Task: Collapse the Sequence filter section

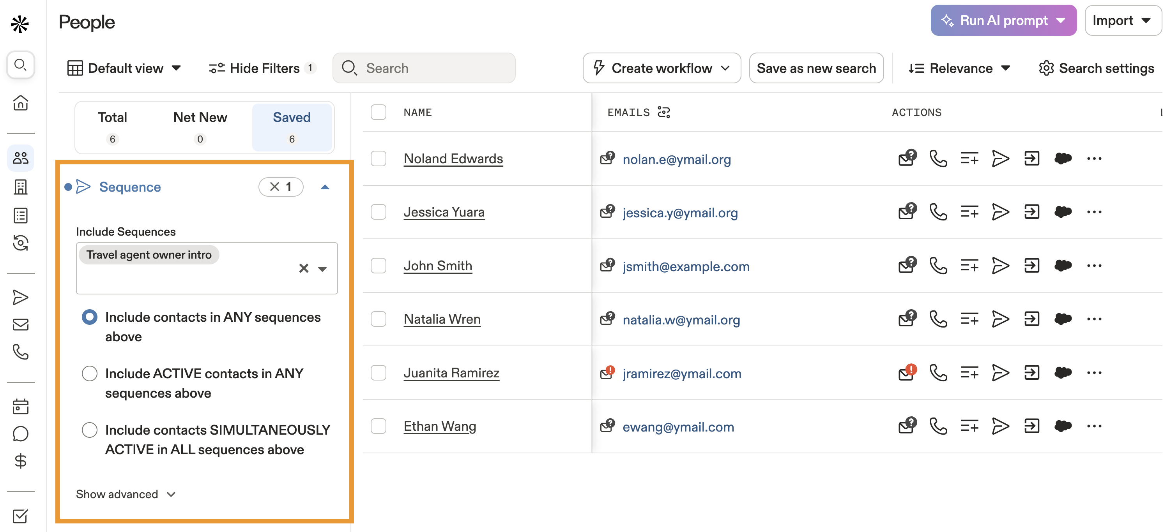Action: [325, 187]
